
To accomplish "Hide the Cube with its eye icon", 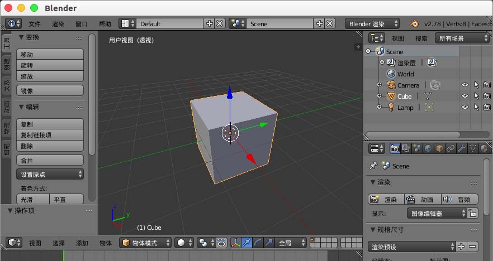I will [464, 96].
